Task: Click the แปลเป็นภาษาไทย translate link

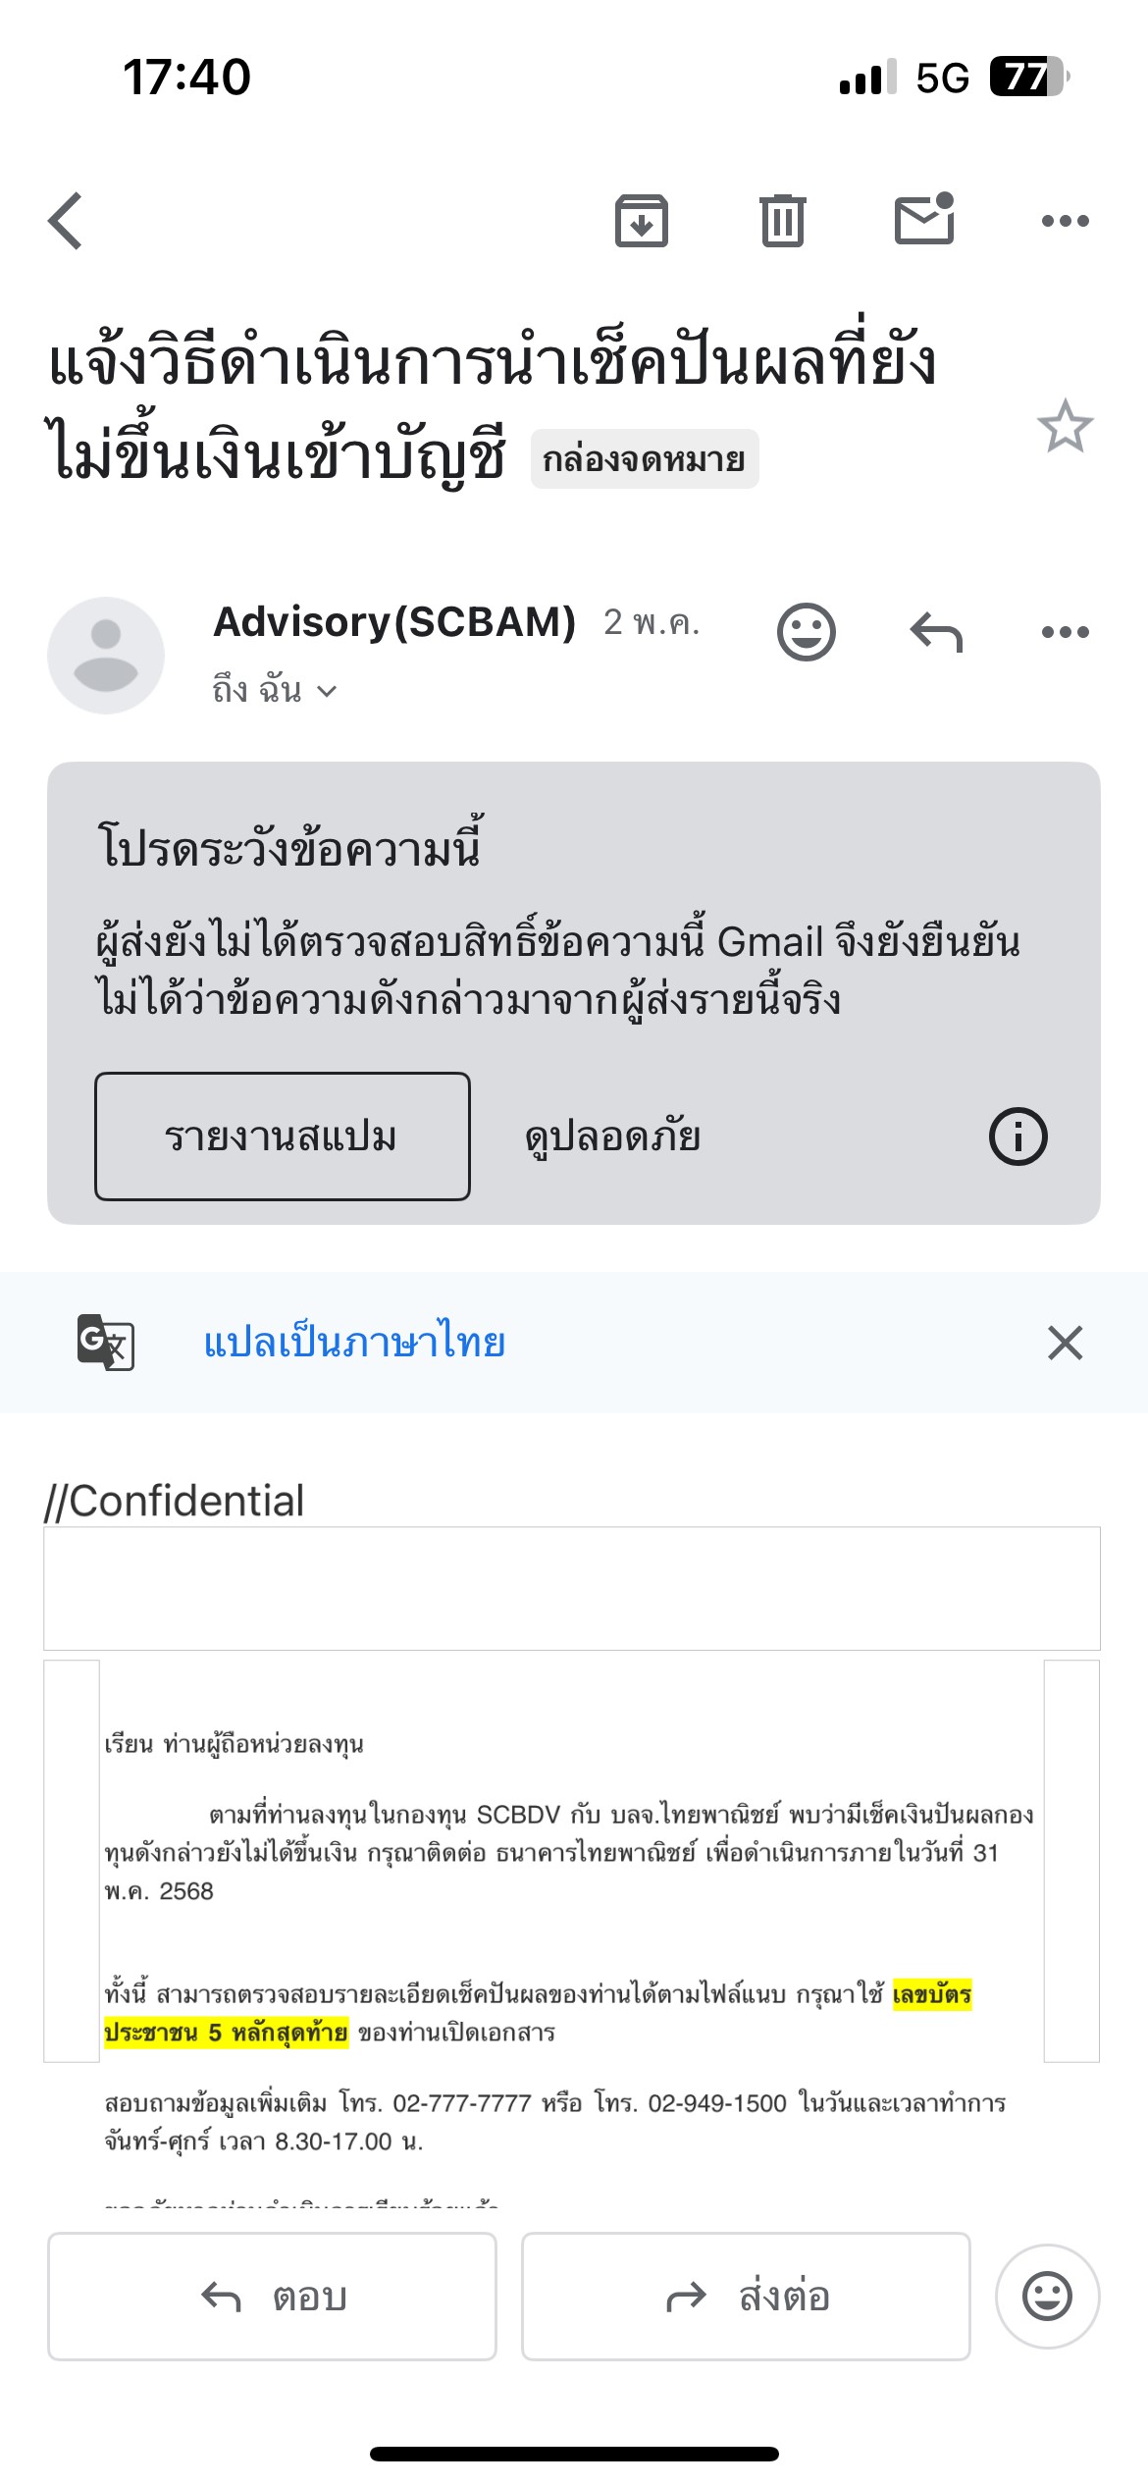Action: click(x=354, y=1342)
